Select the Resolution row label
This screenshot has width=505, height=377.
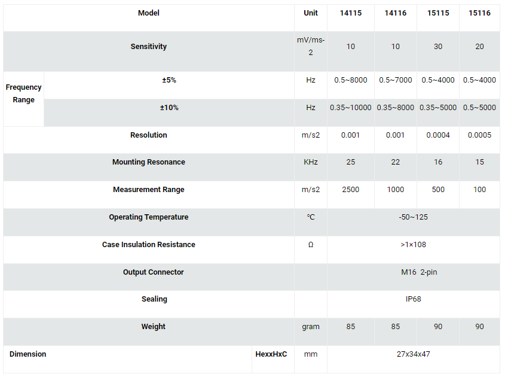148,135
